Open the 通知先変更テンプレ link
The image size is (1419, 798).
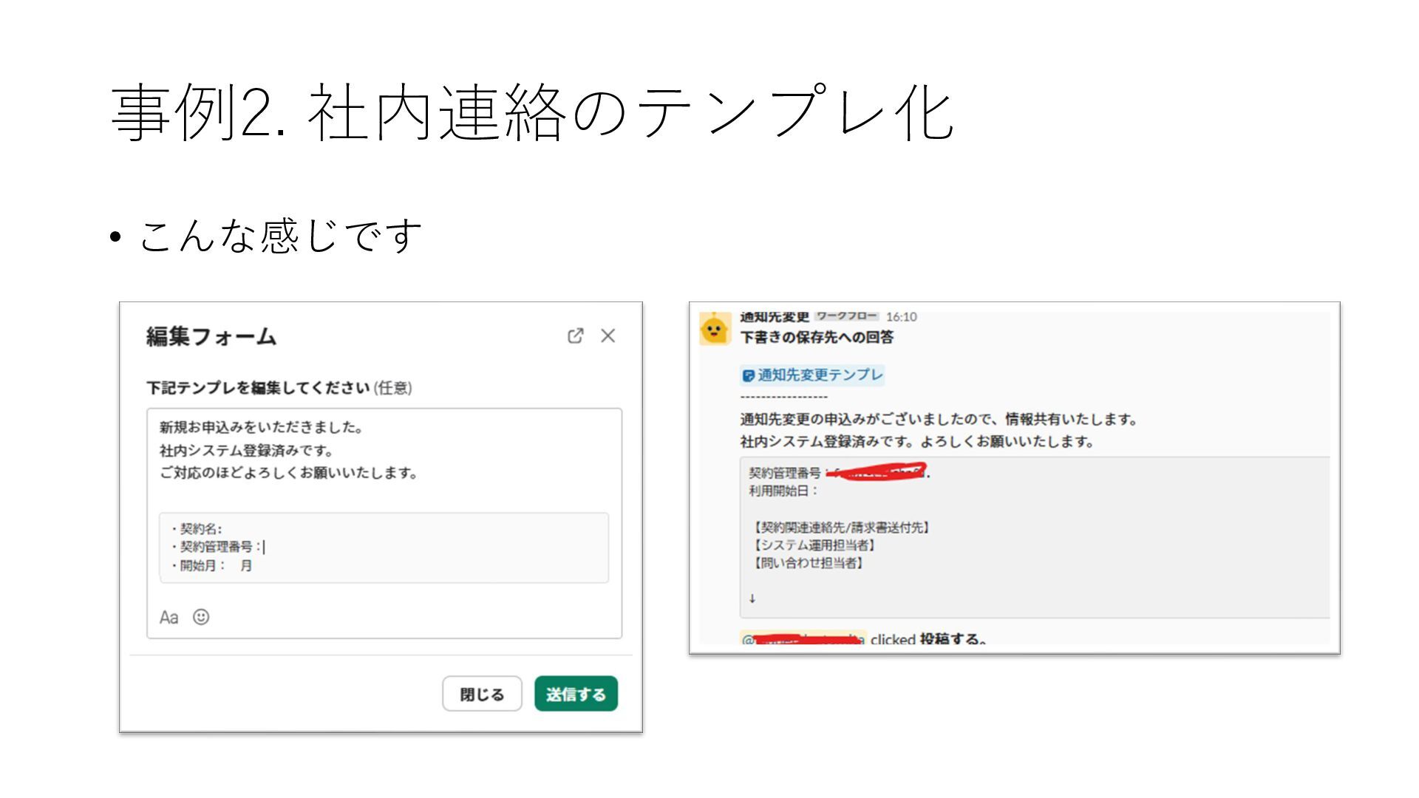click(x=820, y=375)
